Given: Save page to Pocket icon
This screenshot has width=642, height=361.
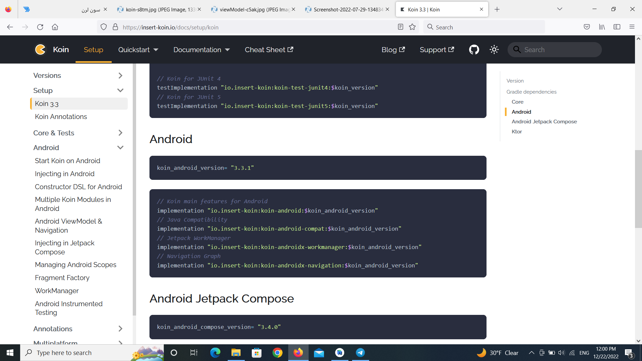Looking at the screenshot, I should (x=587, y=27).
